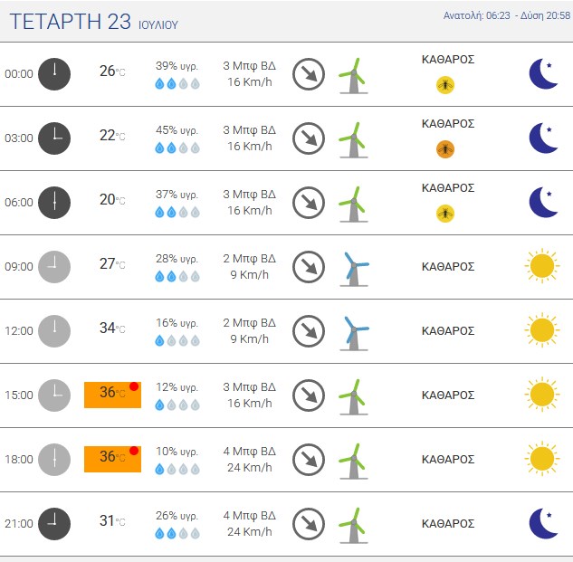Click the green wind turbine at 18:00
The image size is (573, 562).
tap(353, 462)
